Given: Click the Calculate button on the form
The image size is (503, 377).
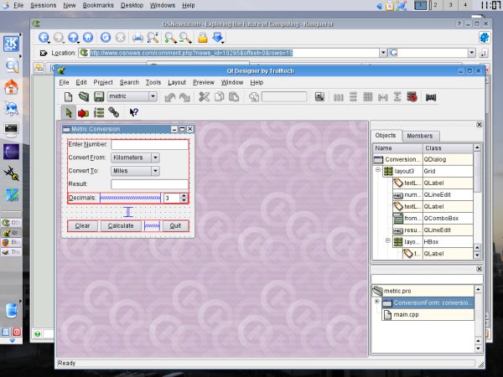Looking at the screenshot, I should pyautogui.click(x=121, y=225).
